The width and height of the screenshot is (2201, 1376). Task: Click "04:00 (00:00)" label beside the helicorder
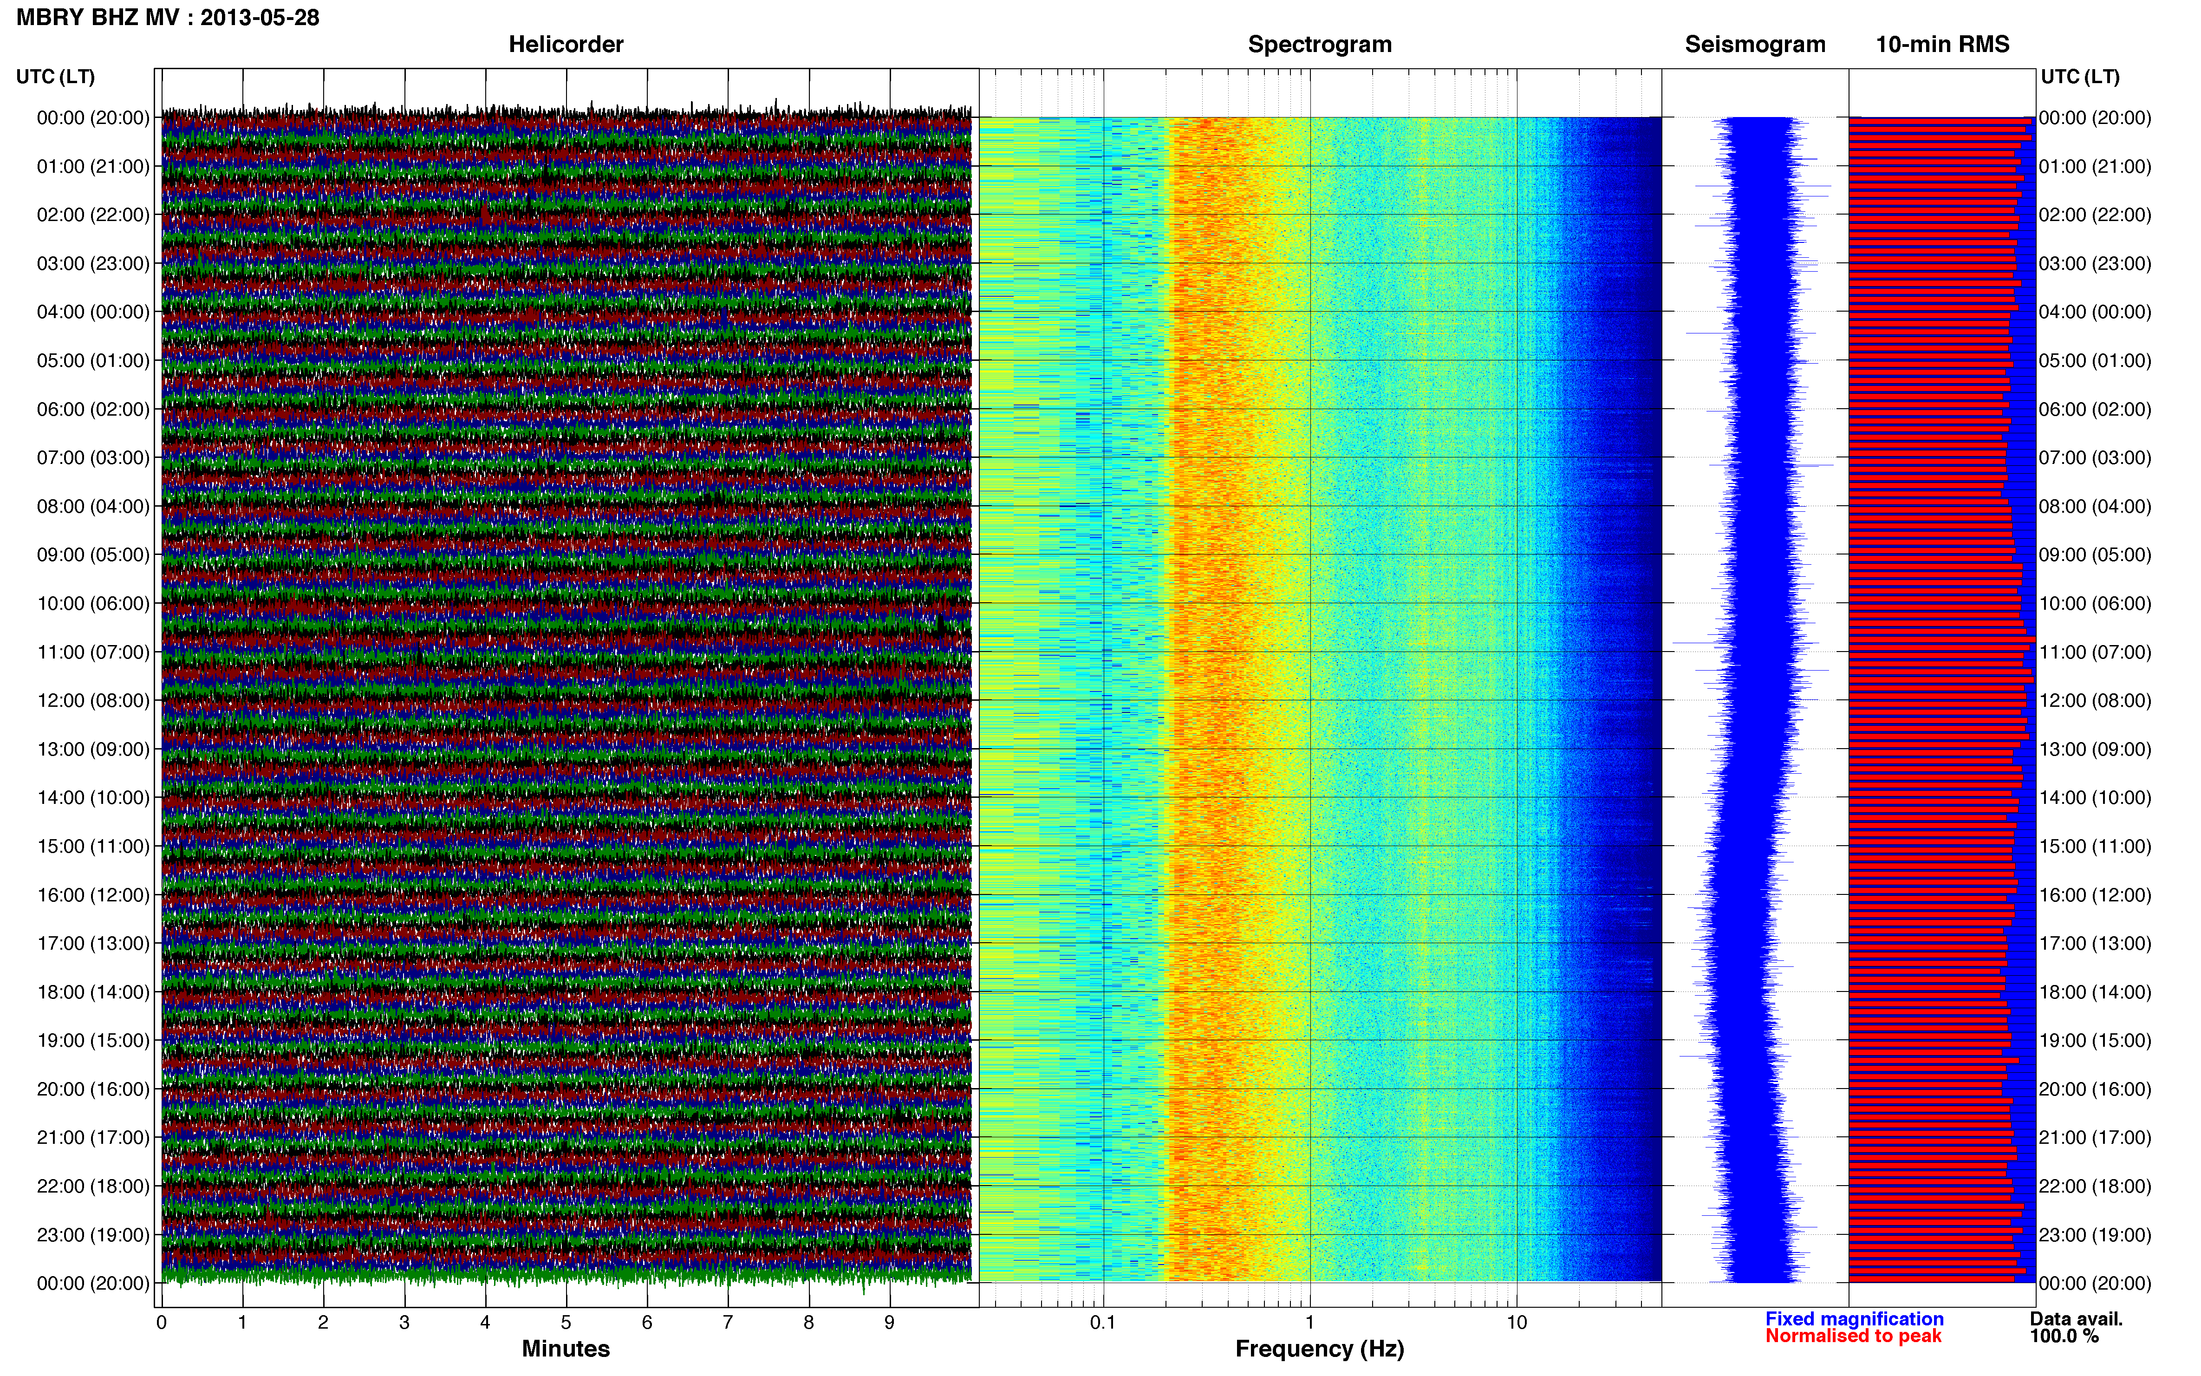pyautogui.click(x=93, y=312)
